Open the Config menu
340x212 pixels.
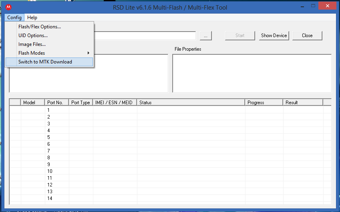(14, 18)
